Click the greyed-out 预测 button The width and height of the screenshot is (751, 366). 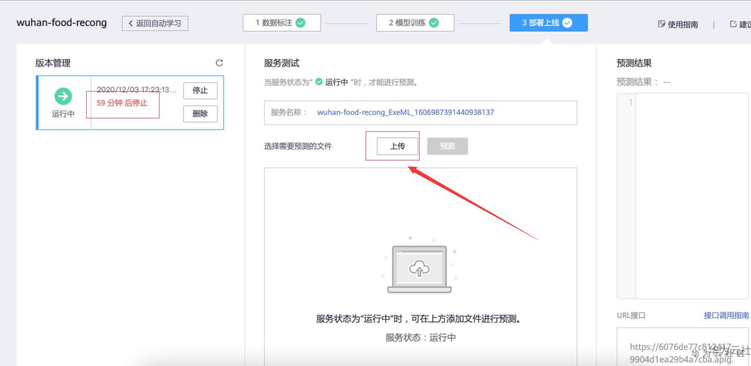tap(447, 146)
